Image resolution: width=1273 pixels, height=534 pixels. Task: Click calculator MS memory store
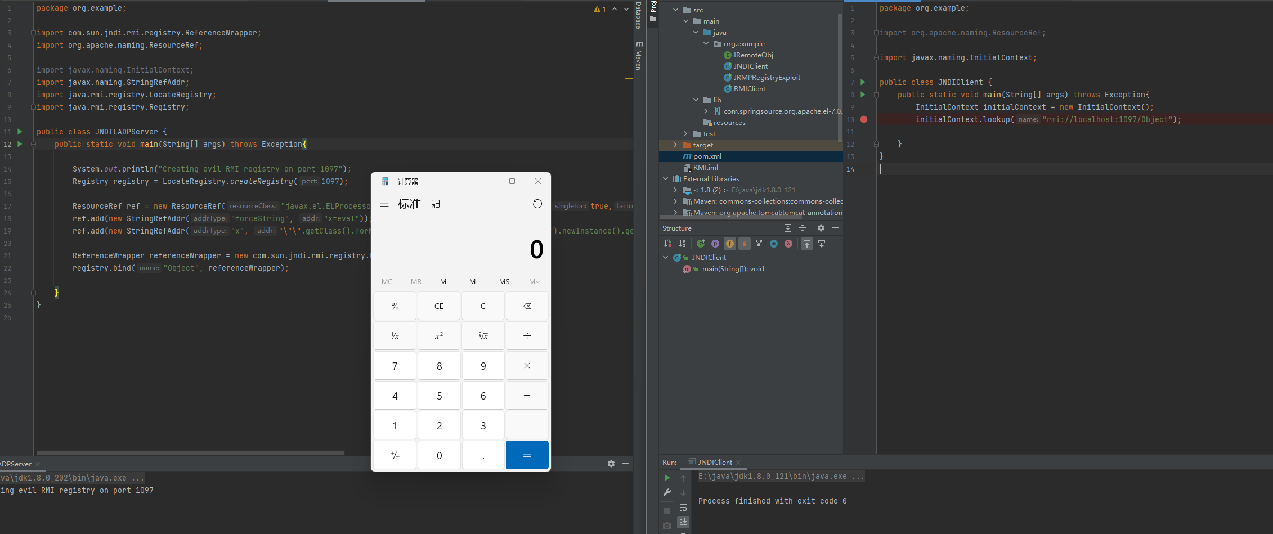pos(504,281)
